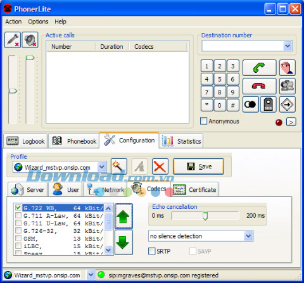
Task: Click the Save profile button
Action: click(198, 167)
